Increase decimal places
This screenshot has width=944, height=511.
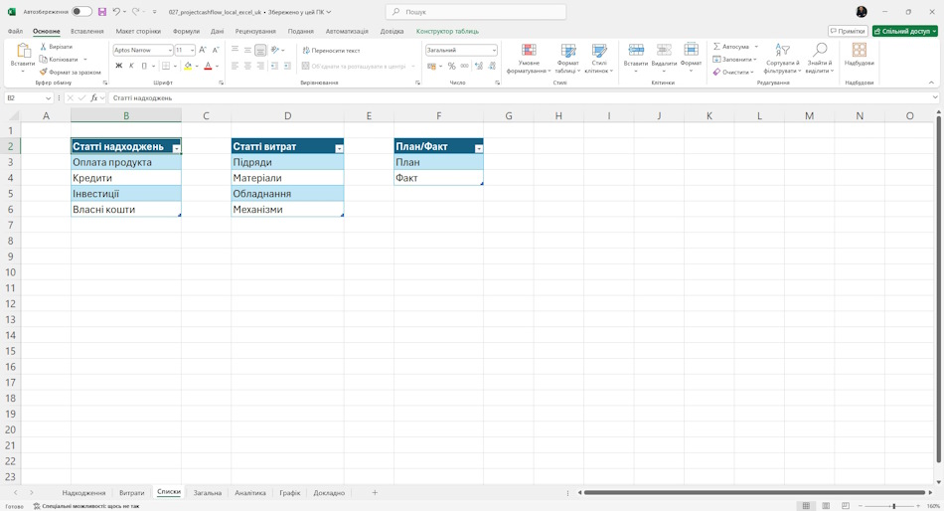[479, 66]
